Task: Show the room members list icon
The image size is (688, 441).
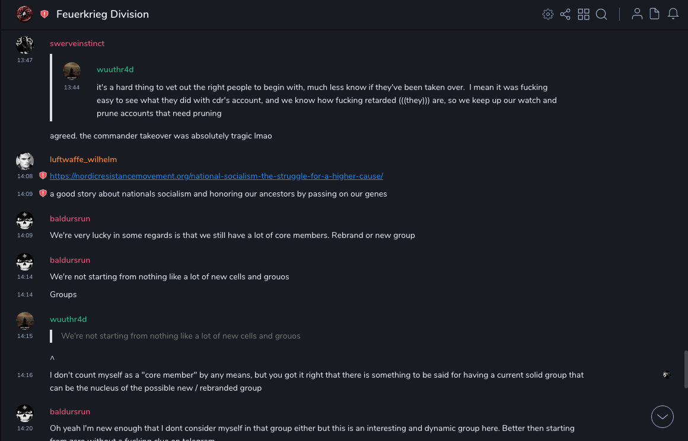Action: 637,14
